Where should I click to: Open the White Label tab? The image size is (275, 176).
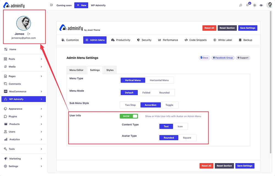coord(223,40)
